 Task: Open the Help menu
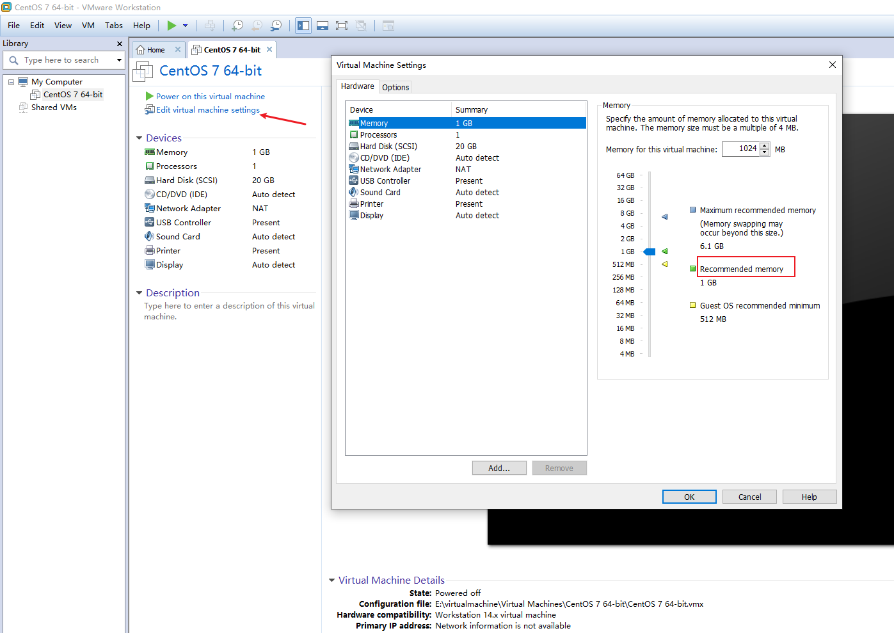(141, 26)
